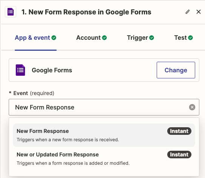Click the Event dropdown field

(104, 107)
